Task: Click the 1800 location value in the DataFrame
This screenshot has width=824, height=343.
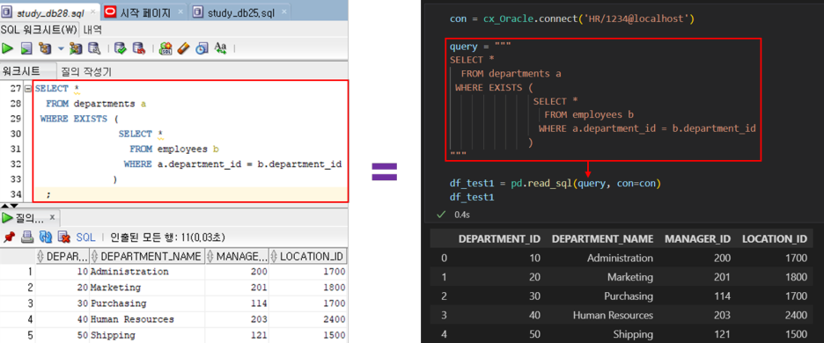Action: 796,277
